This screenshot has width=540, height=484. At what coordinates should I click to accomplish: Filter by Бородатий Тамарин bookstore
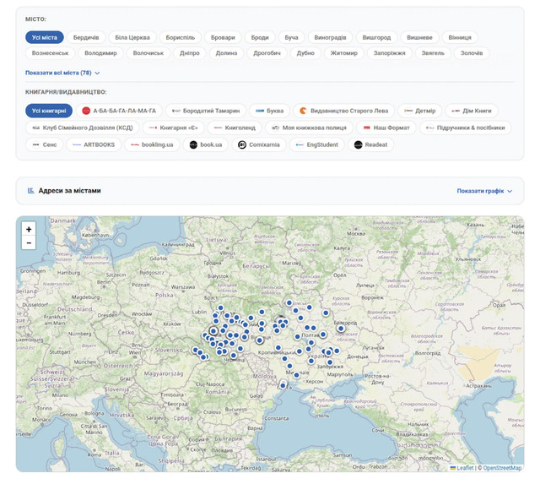point(206,111)
